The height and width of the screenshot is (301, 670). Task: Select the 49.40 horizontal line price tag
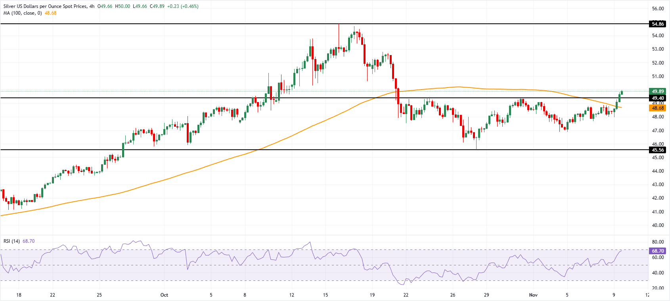(x=658, y=98)
